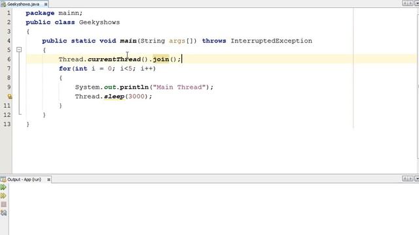
Task: Click line number 9 in gutter
Action: [x=9, y=87]
